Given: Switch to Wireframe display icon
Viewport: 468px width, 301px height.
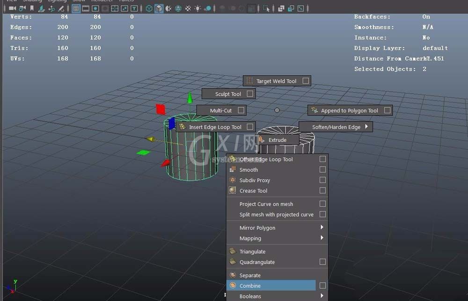Looking at the screenshot, I should [149, 8].
